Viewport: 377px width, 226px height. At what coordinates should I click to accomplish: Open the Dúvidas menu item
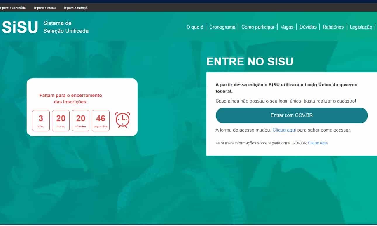pyautogui.click(x=308, y=27)
